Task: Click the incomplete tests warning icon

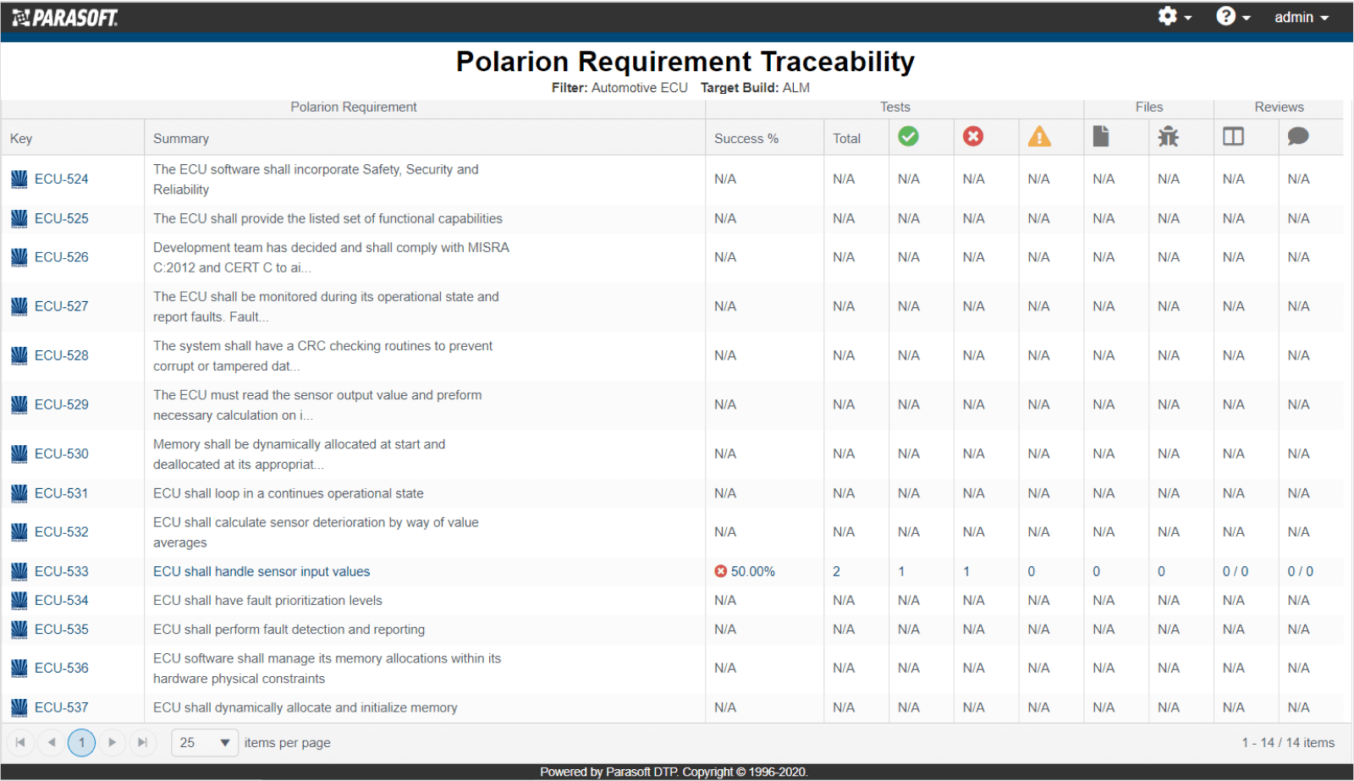Action: (1039, 136)
